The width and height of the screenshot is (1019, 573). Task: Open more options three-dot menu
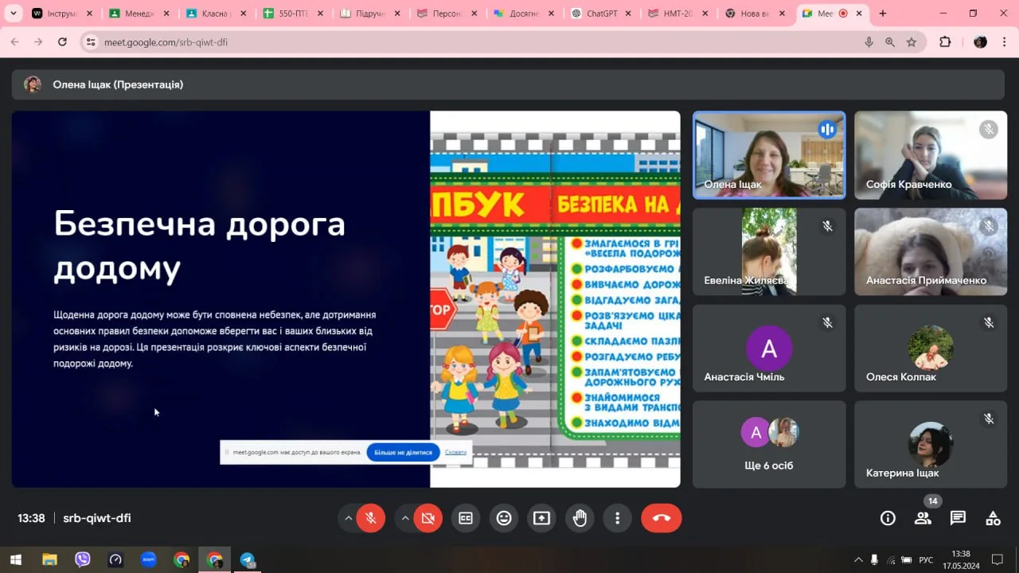tap(618, 518)
